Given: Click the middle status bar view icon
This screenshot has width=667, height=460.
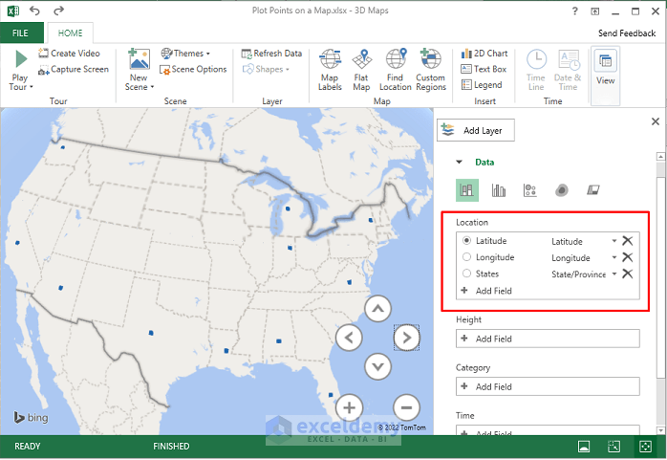Looking at the screenshot, I should (613, 447).
